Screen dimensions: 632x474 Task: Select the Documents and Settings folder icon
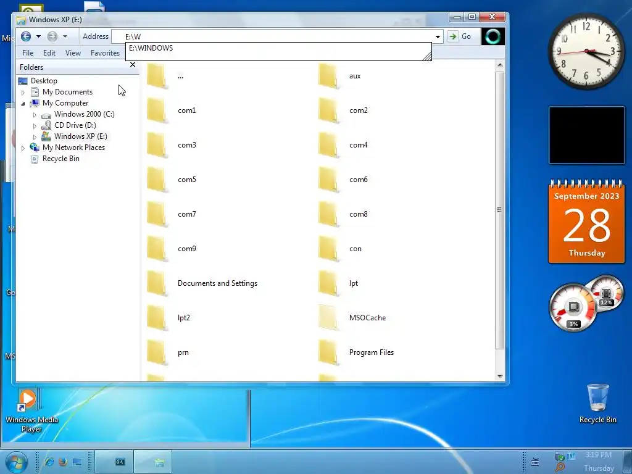156,283
